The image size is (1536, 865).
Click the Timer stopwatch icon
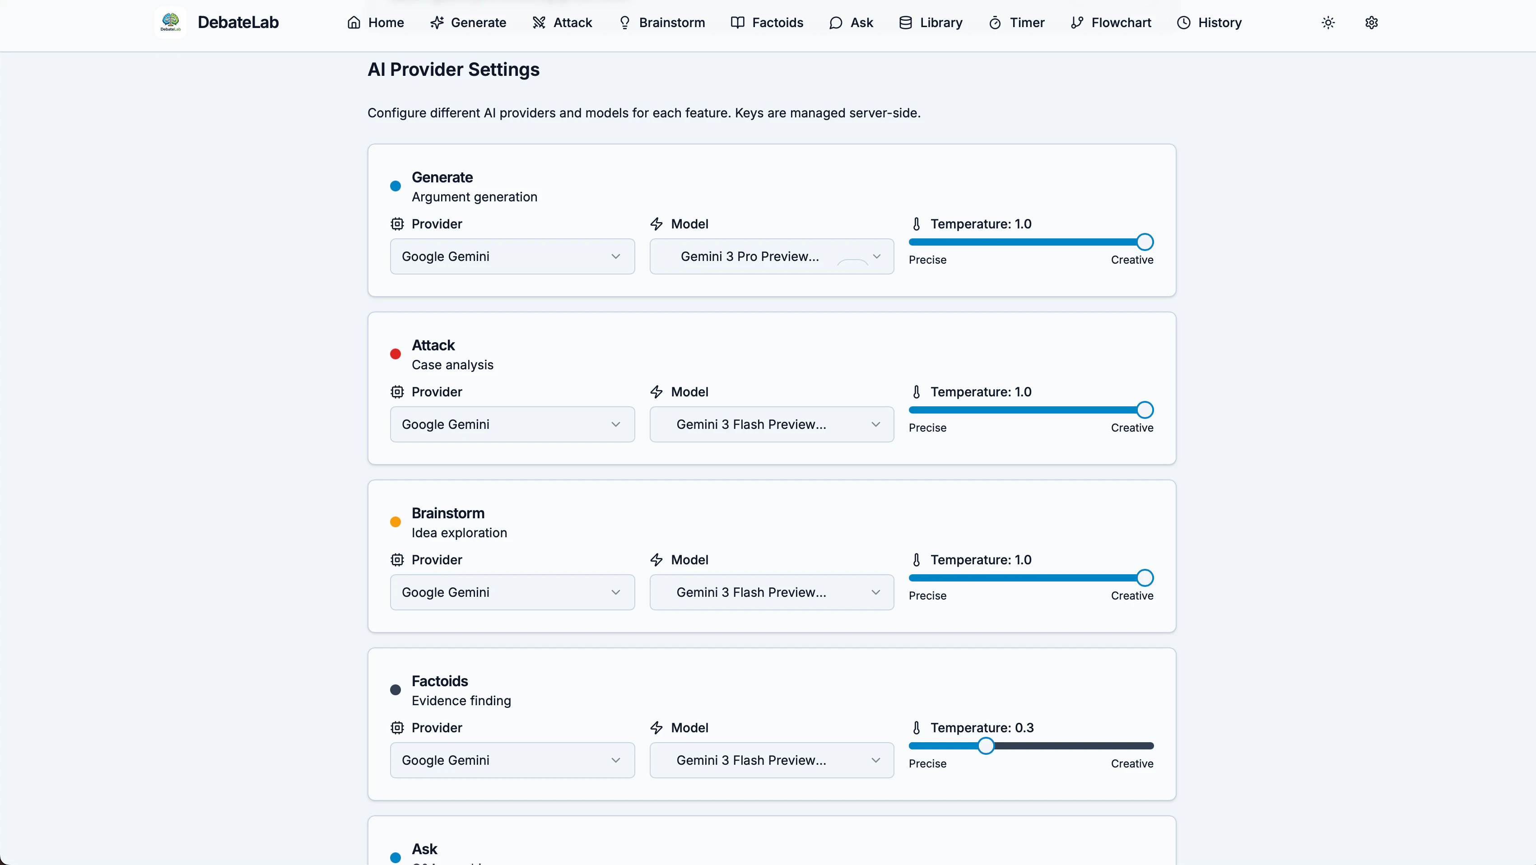point(995,23)
